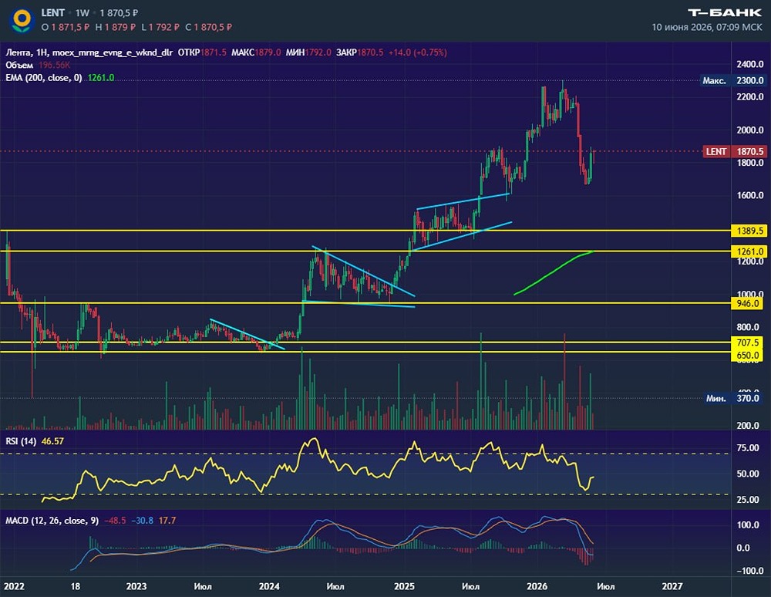This screenshot has width=771, height=597.
Task: Open the RSI (14) indicator legend
Action: tap(21, 441)
